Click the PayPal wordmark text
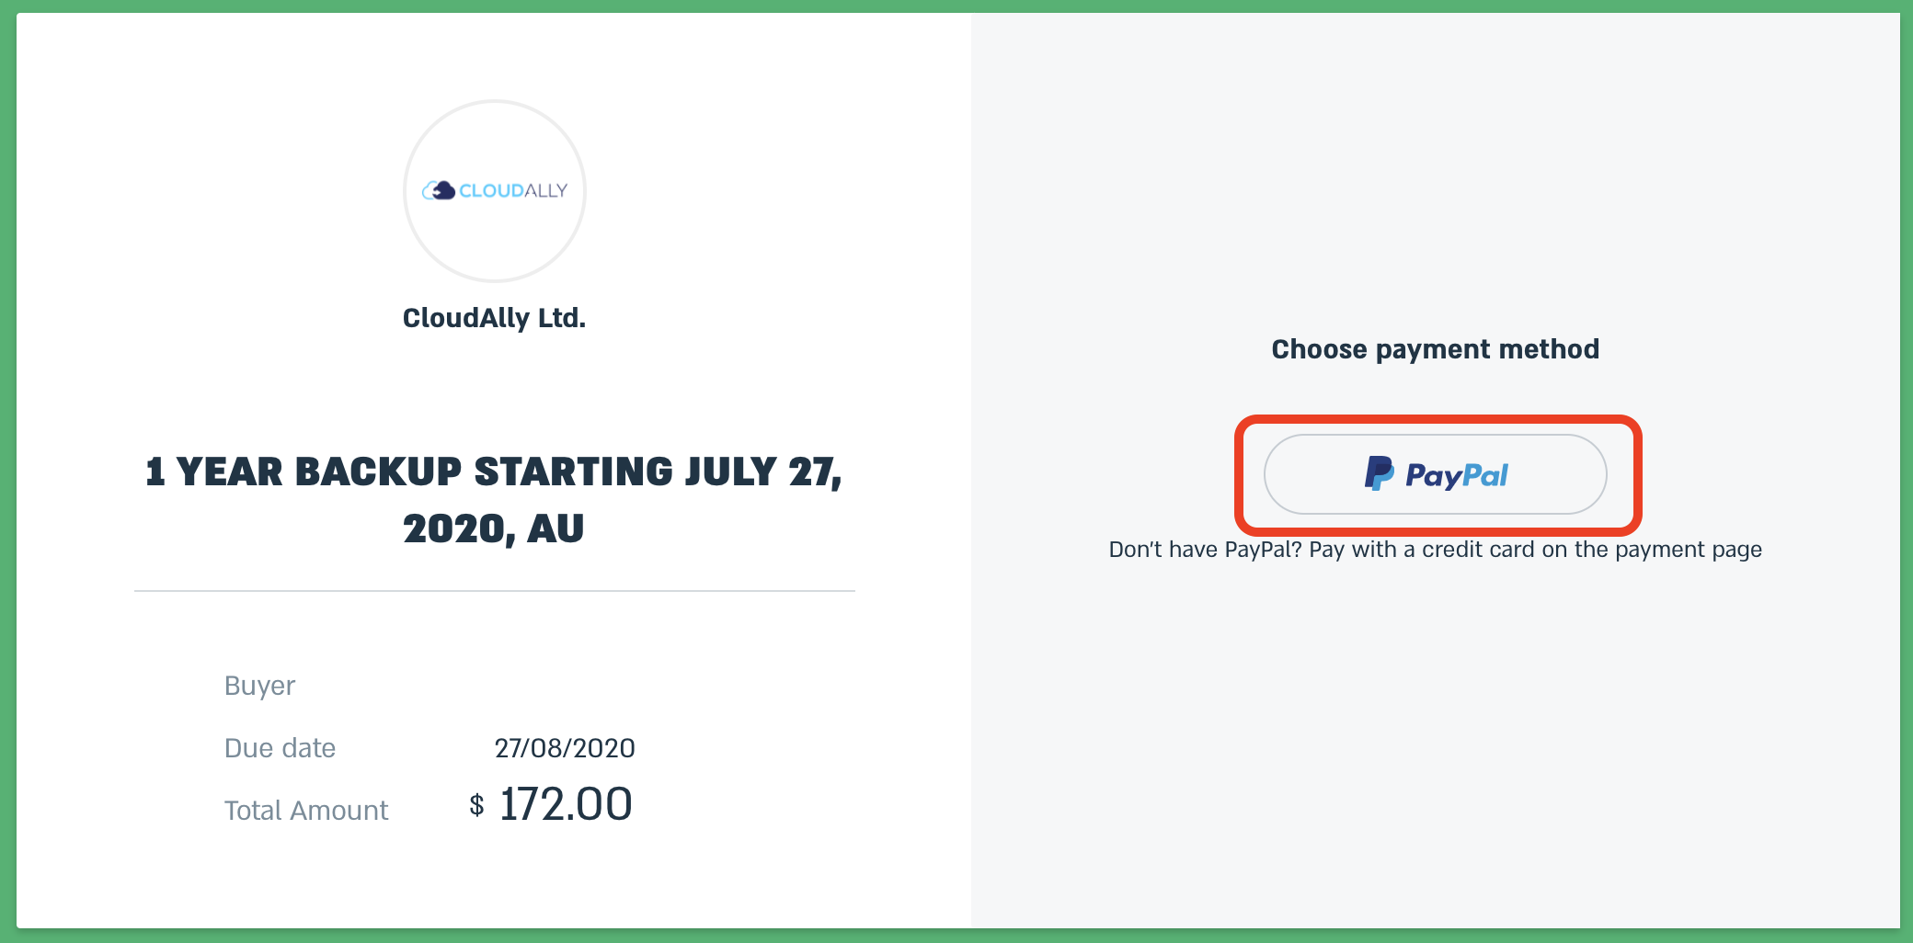 (1457, 475)
